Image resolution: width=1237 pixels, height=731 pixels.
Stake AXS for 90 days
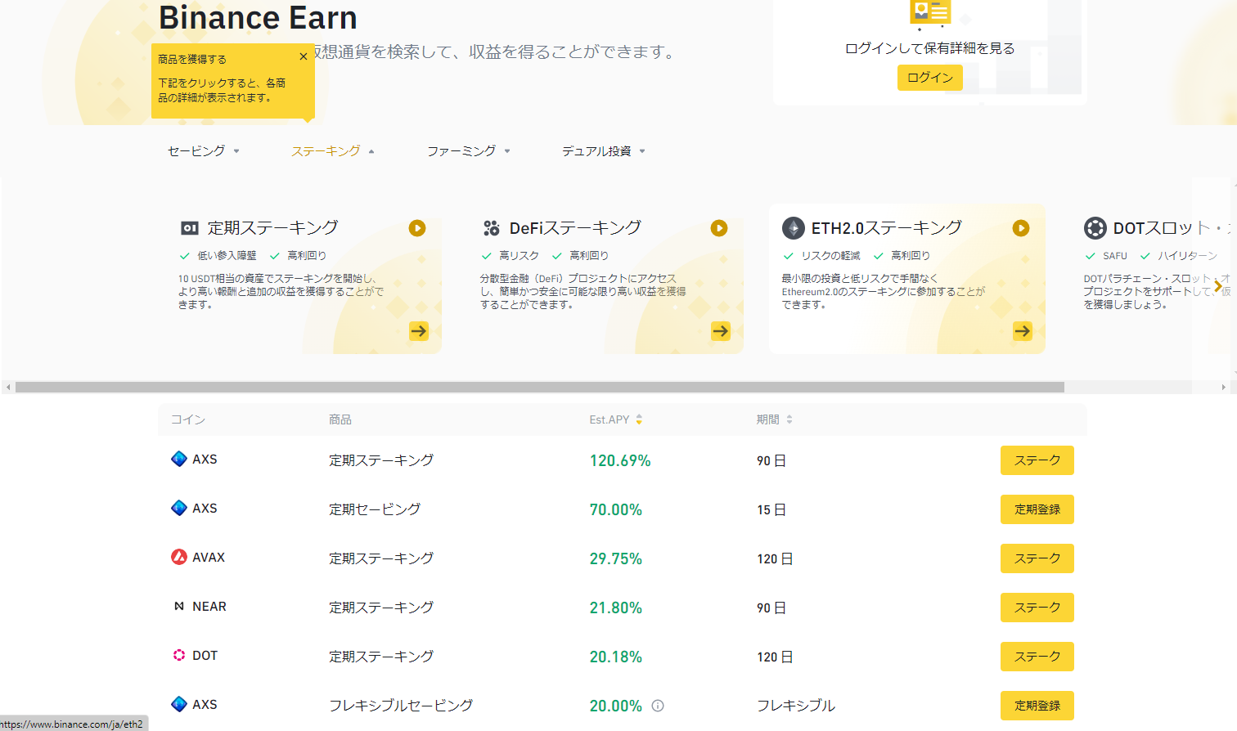tap(1037, 460)
